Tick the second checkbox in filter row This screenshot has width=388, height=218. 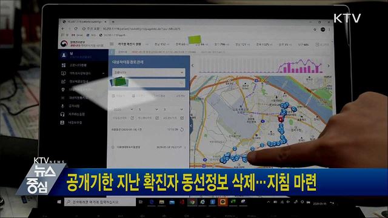[x=133, y=96]
